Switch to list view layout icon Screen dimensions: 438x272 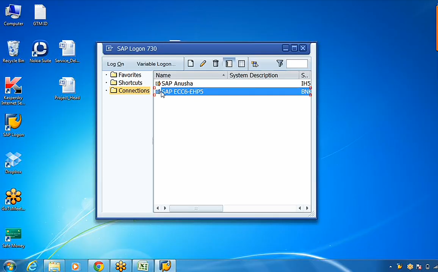tap(242, 64)
